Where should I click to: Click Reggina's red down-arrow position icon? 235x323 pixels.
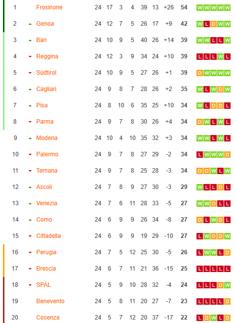(x=30, y=57)
